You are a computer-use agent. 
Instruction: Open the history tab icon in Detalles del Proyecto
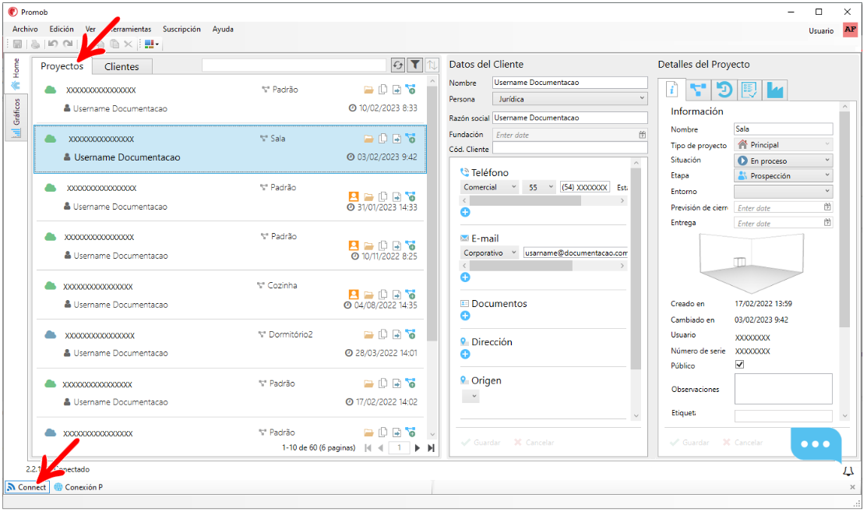coord(724,90)
